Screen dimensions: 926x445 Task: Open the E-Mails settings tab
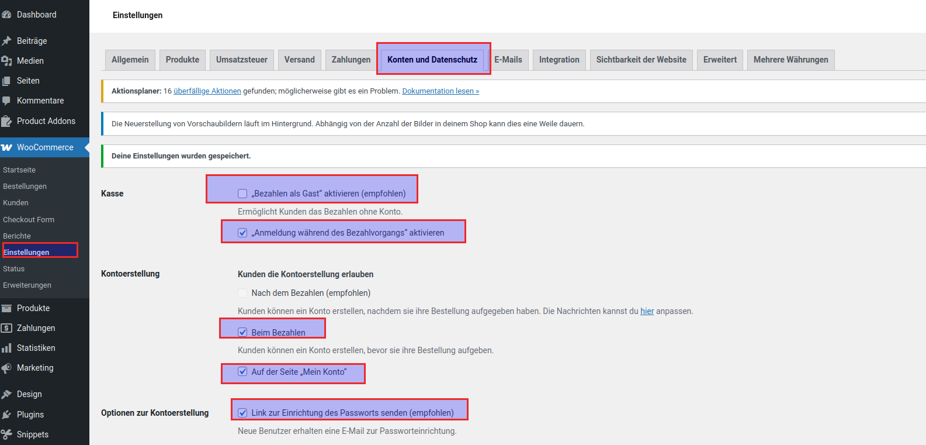point(508,60)
